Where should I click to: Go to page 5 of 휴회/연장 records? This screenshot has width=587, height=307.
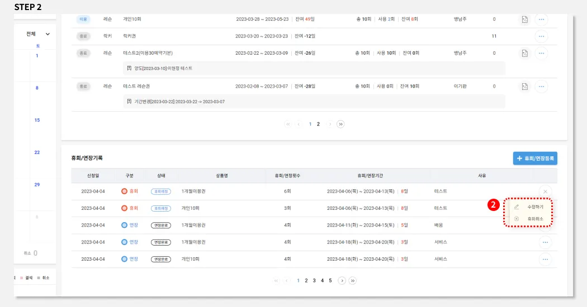(x=330, y=280)
